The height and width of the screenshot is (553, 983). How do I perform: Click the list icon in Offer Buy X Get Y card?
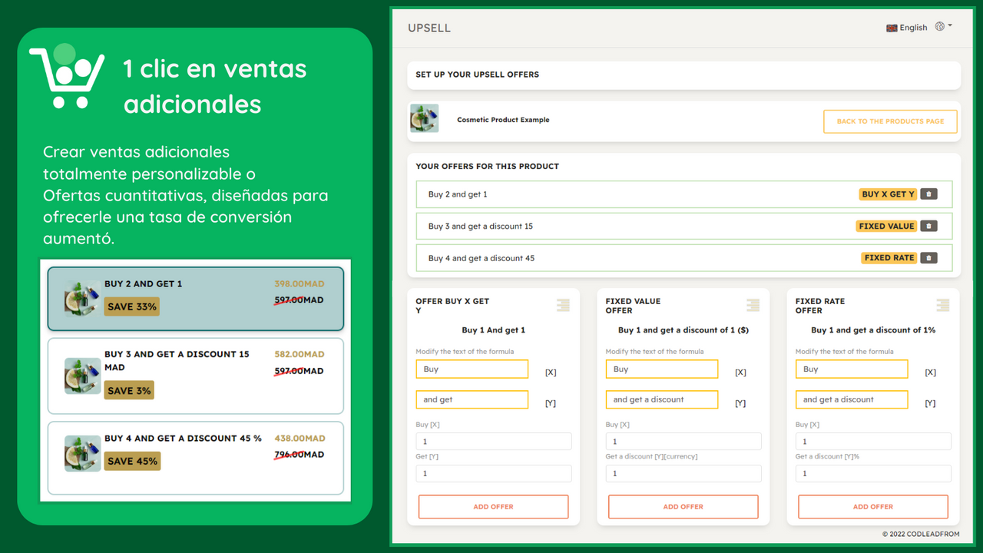click(563, 306)
